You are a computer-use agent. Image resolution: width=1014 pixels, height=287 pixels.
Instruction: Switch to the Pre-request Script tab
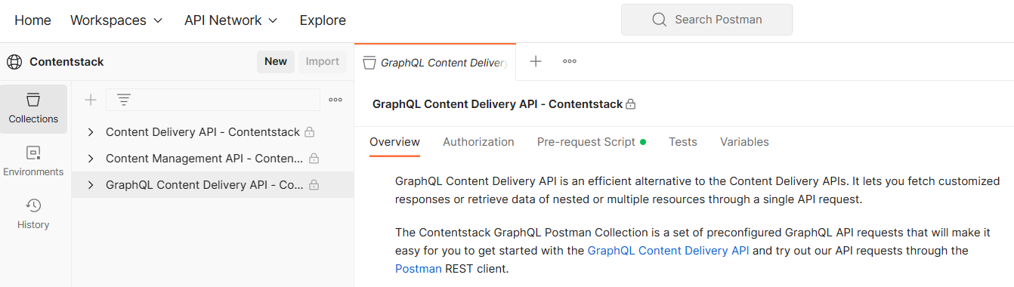point(592,142)
